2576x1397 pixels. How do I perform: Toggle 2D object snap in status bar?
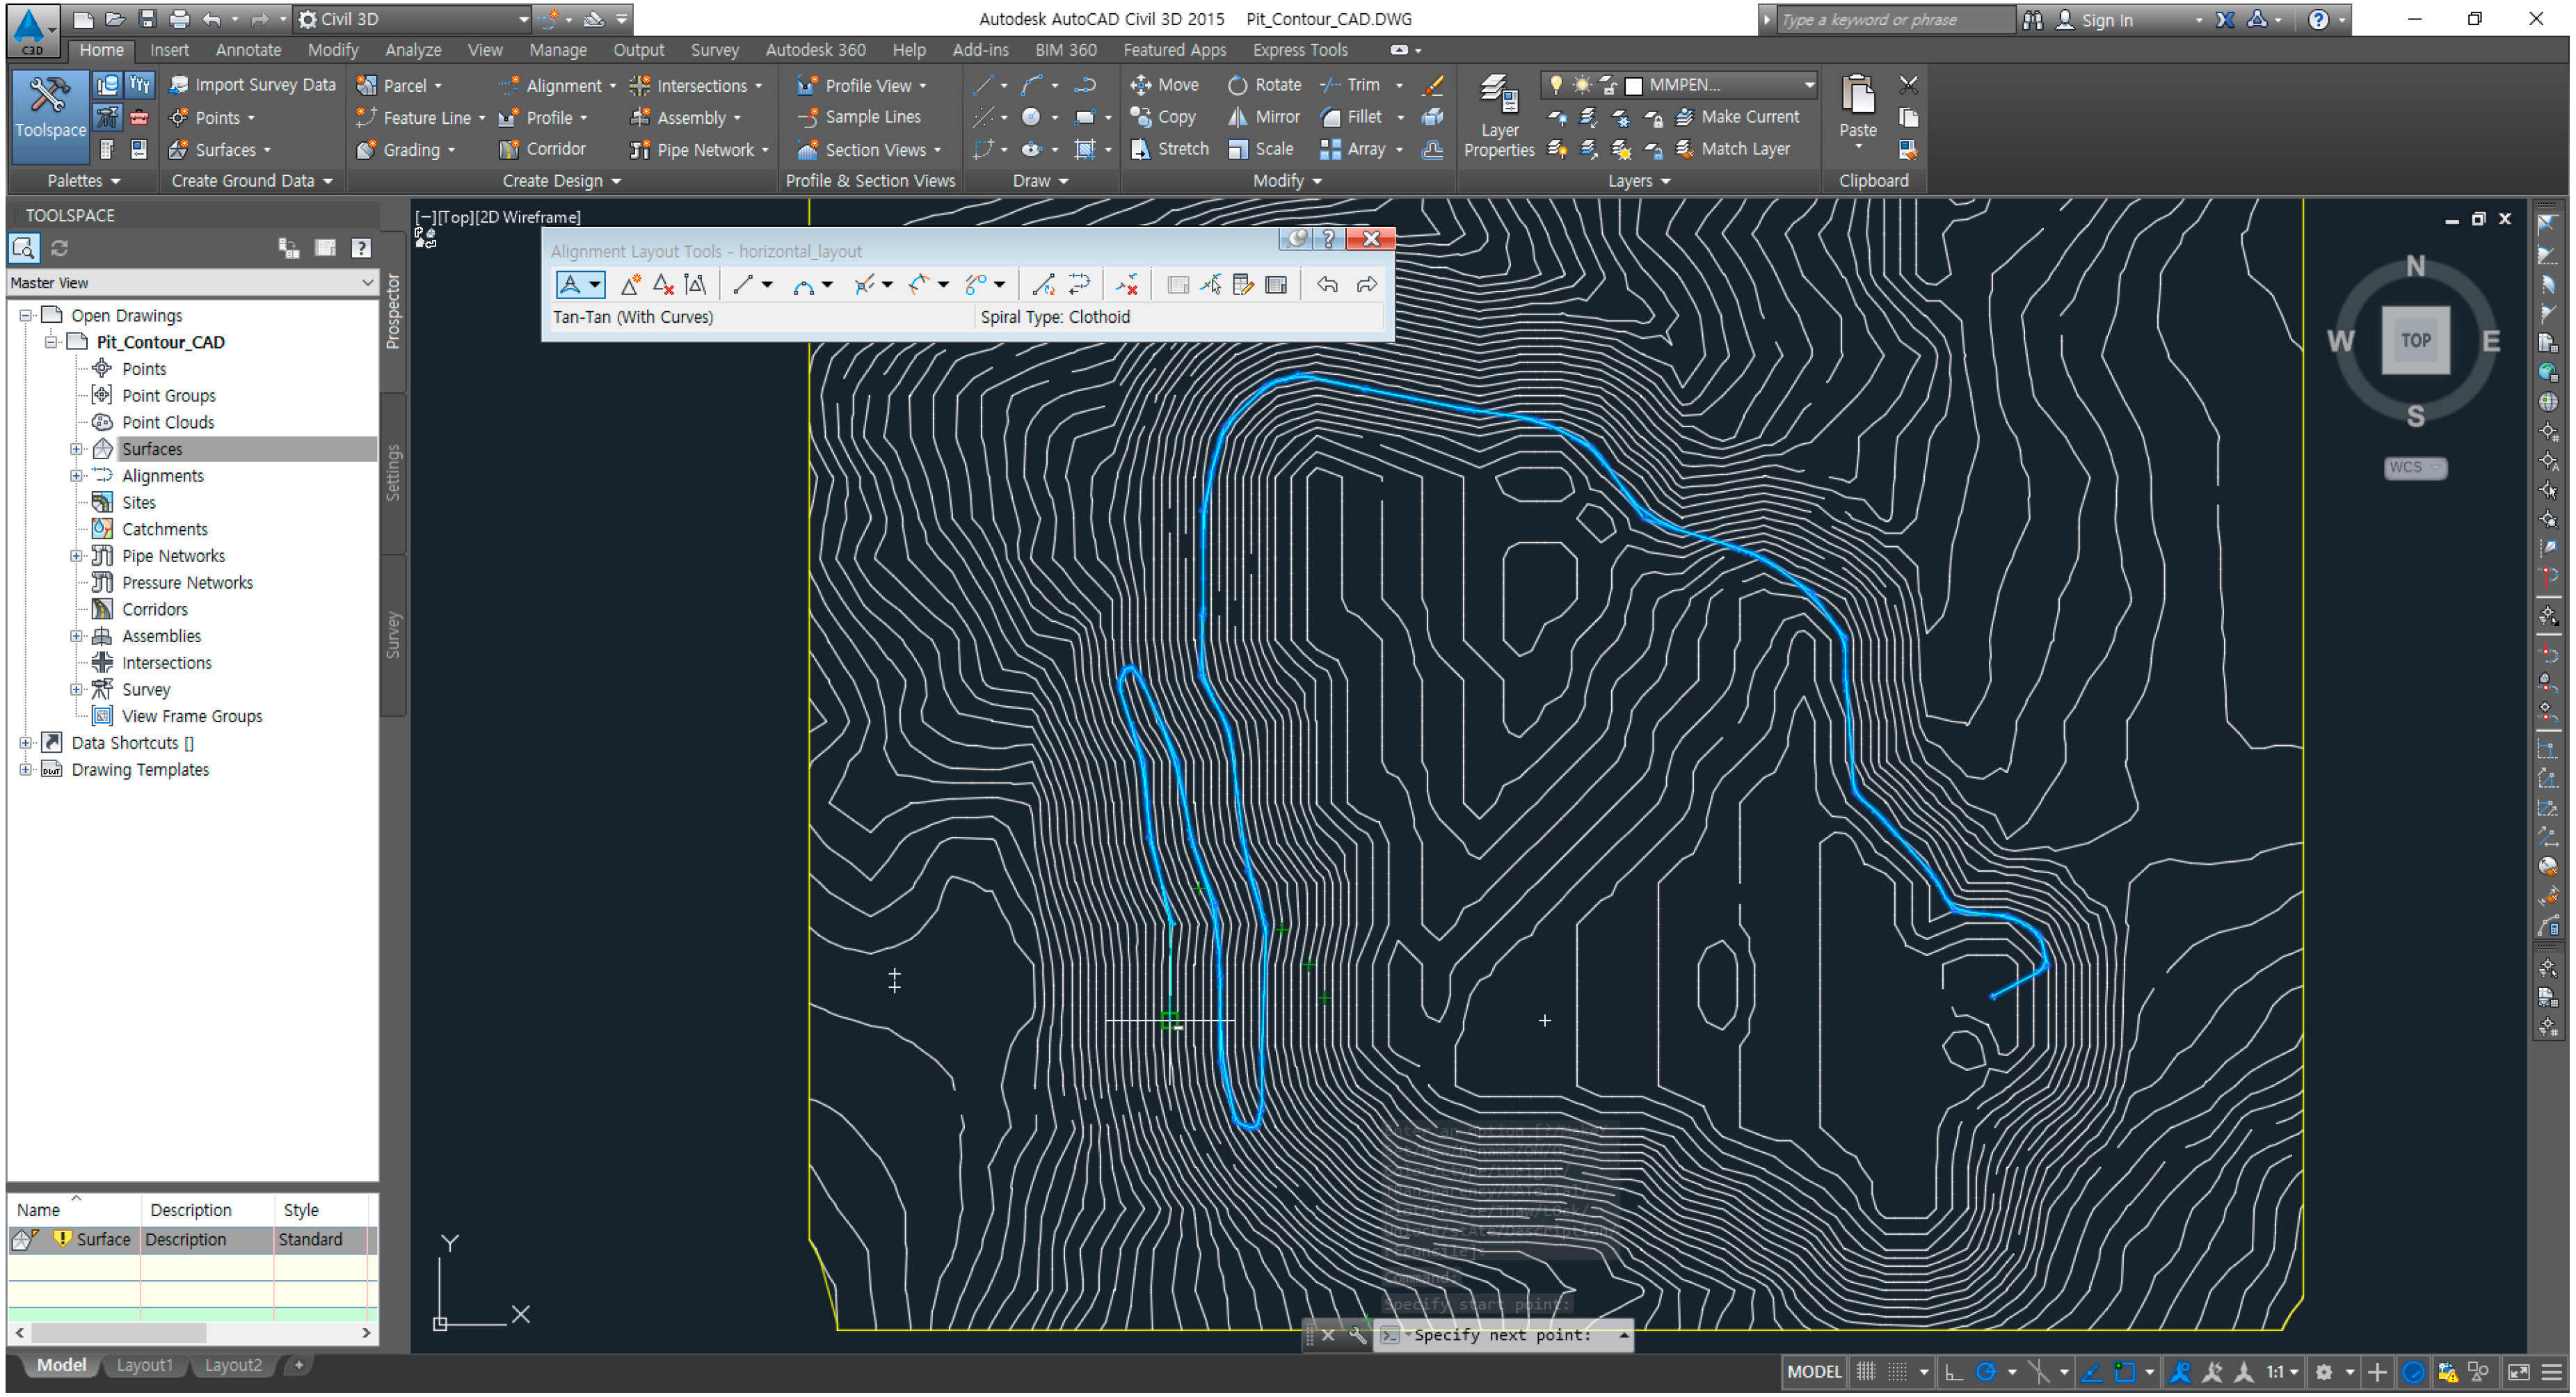(x=2125, y=1373)
